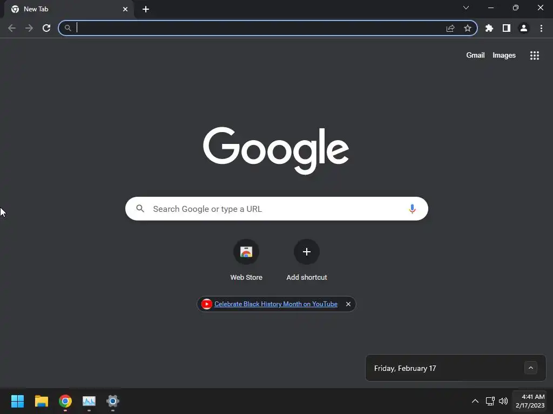Open the Google apps grid

[534, 56]
